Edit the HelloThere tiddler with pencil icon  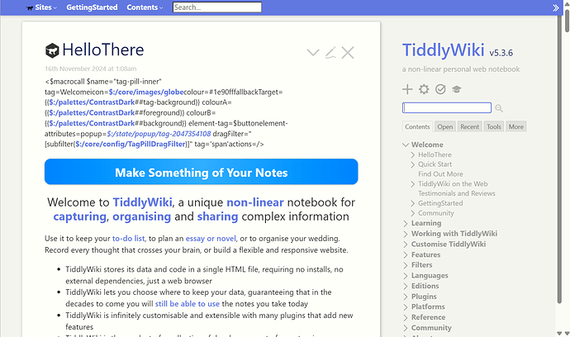330,53
